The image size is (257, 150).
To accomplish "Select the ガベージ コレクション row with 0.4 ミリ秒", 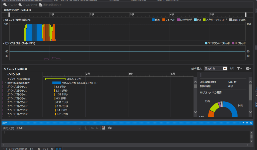I will pos(98,110).
